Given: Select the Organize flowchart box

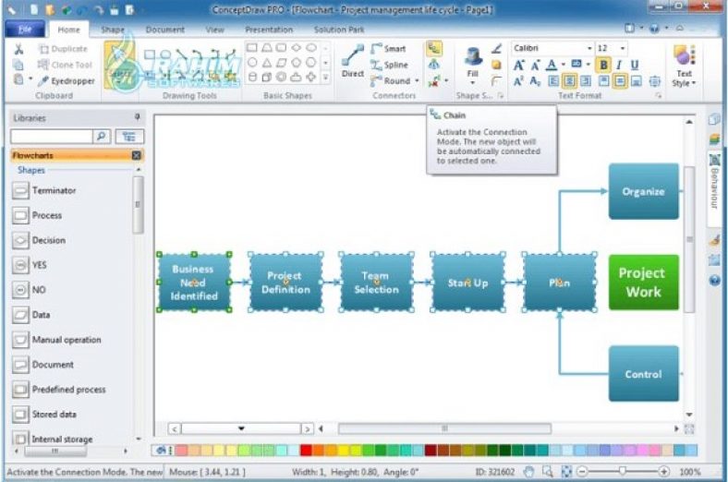Looking at the screenshot, I should pyautogui.click(x=644, y=191).
